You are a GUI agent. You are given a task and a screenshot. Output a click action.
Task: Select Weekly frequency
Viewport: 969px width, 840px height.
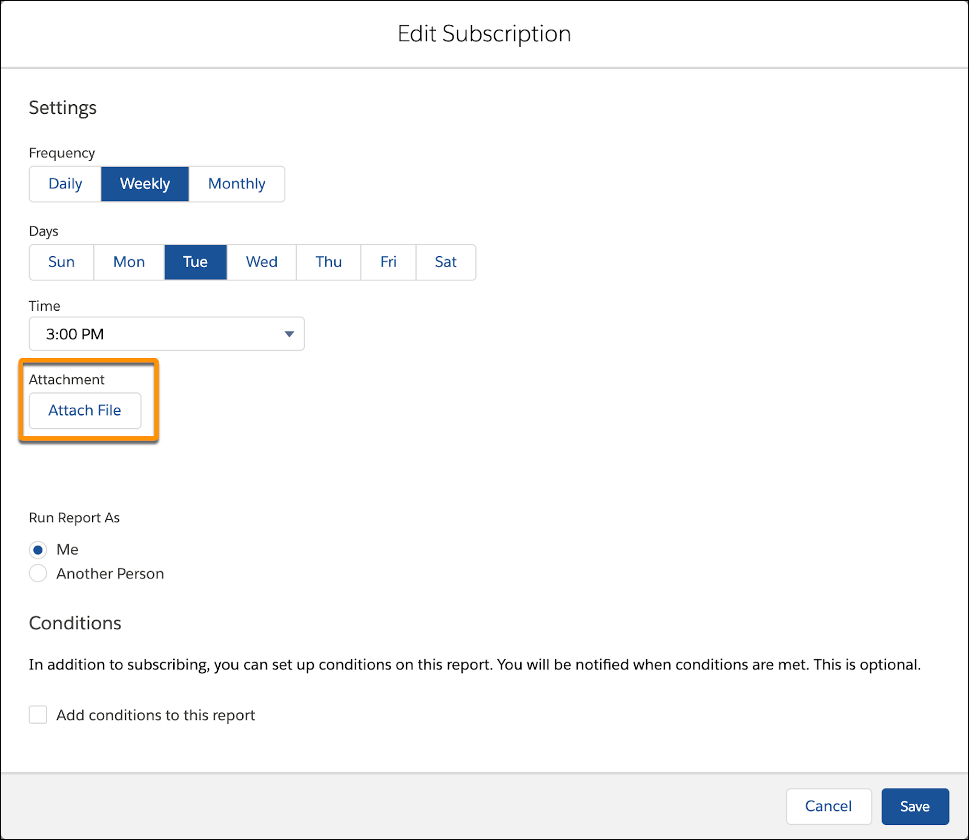[145, 184]
